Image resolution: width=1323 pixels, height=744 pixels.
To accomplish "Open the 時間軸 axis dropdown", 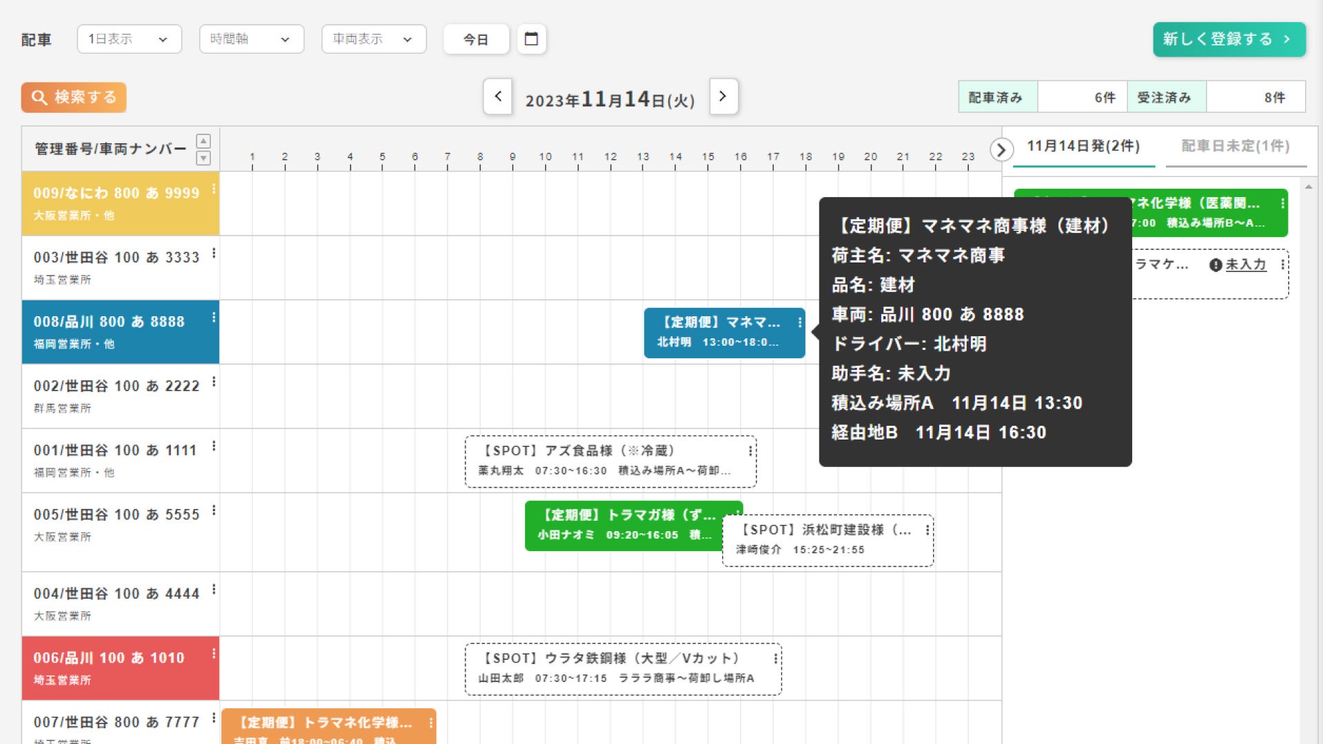I will pos(251,39).
